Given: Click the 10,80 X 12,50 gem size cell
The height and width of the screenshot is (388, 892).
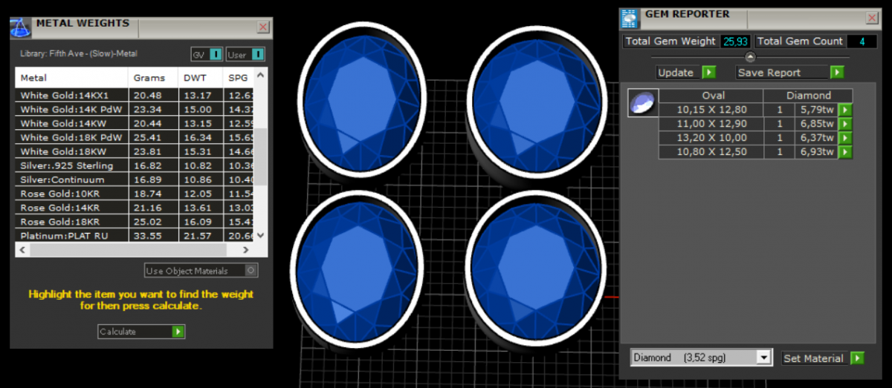Looking at the screenshot, I should [711, 152].
